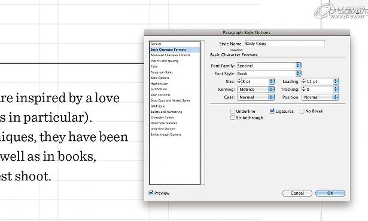Viewport: 368px width, 221px height.
Task: Click the Cancel button
Action: coord(297,193)
